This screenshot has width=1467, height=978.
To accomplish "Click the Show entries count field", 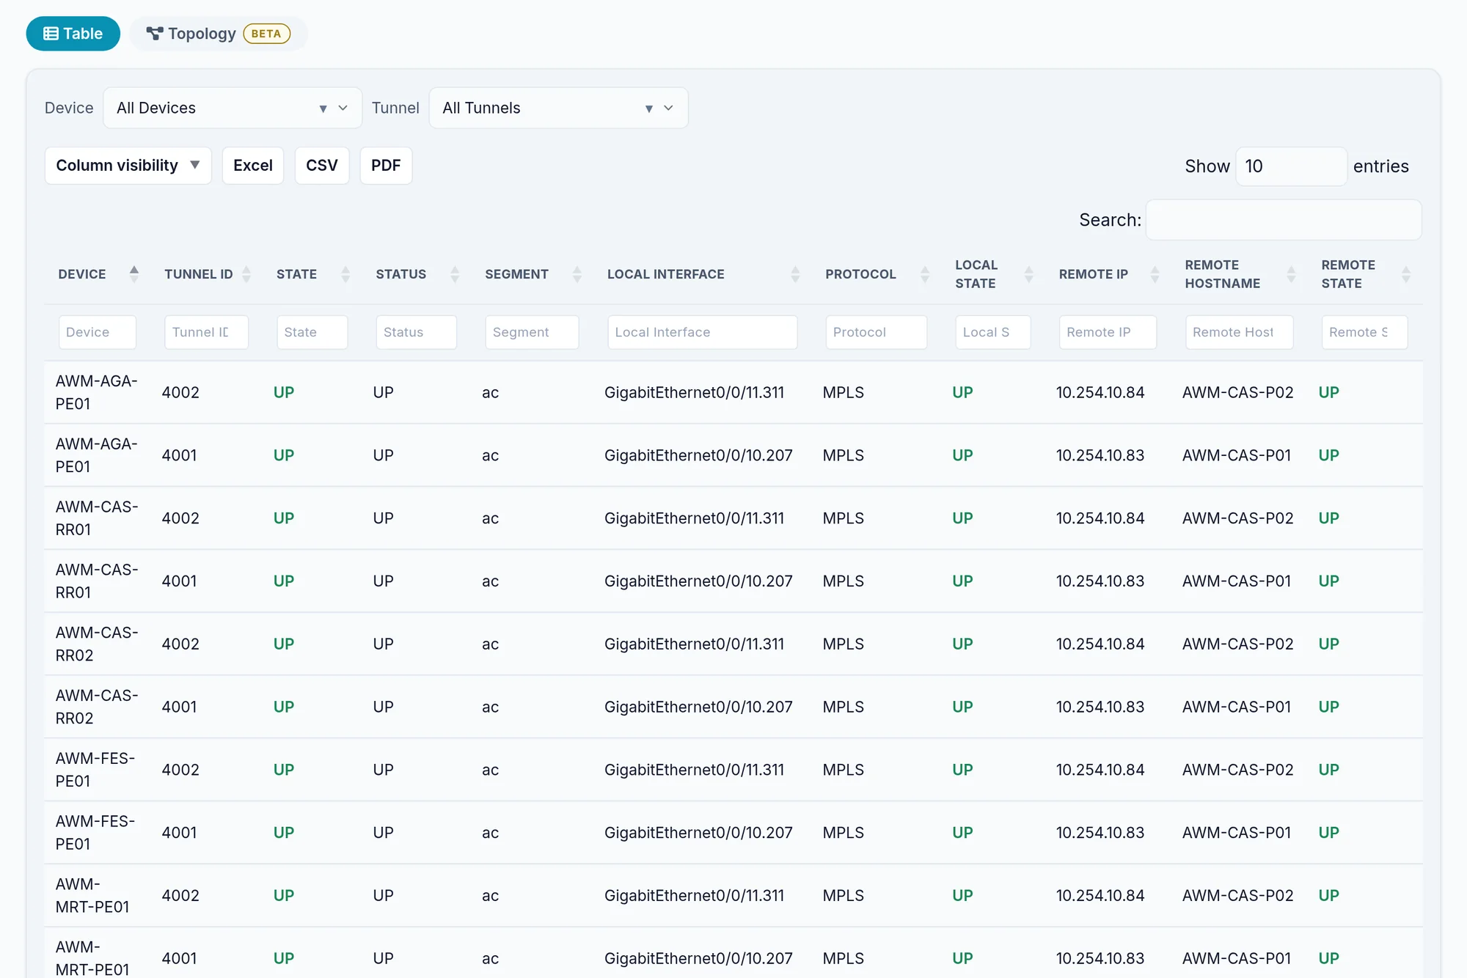I will coord(1291,166).
